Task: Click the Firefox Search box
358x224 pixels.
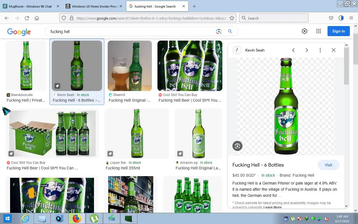Action: pyautogui.click(x=274, y=18)
